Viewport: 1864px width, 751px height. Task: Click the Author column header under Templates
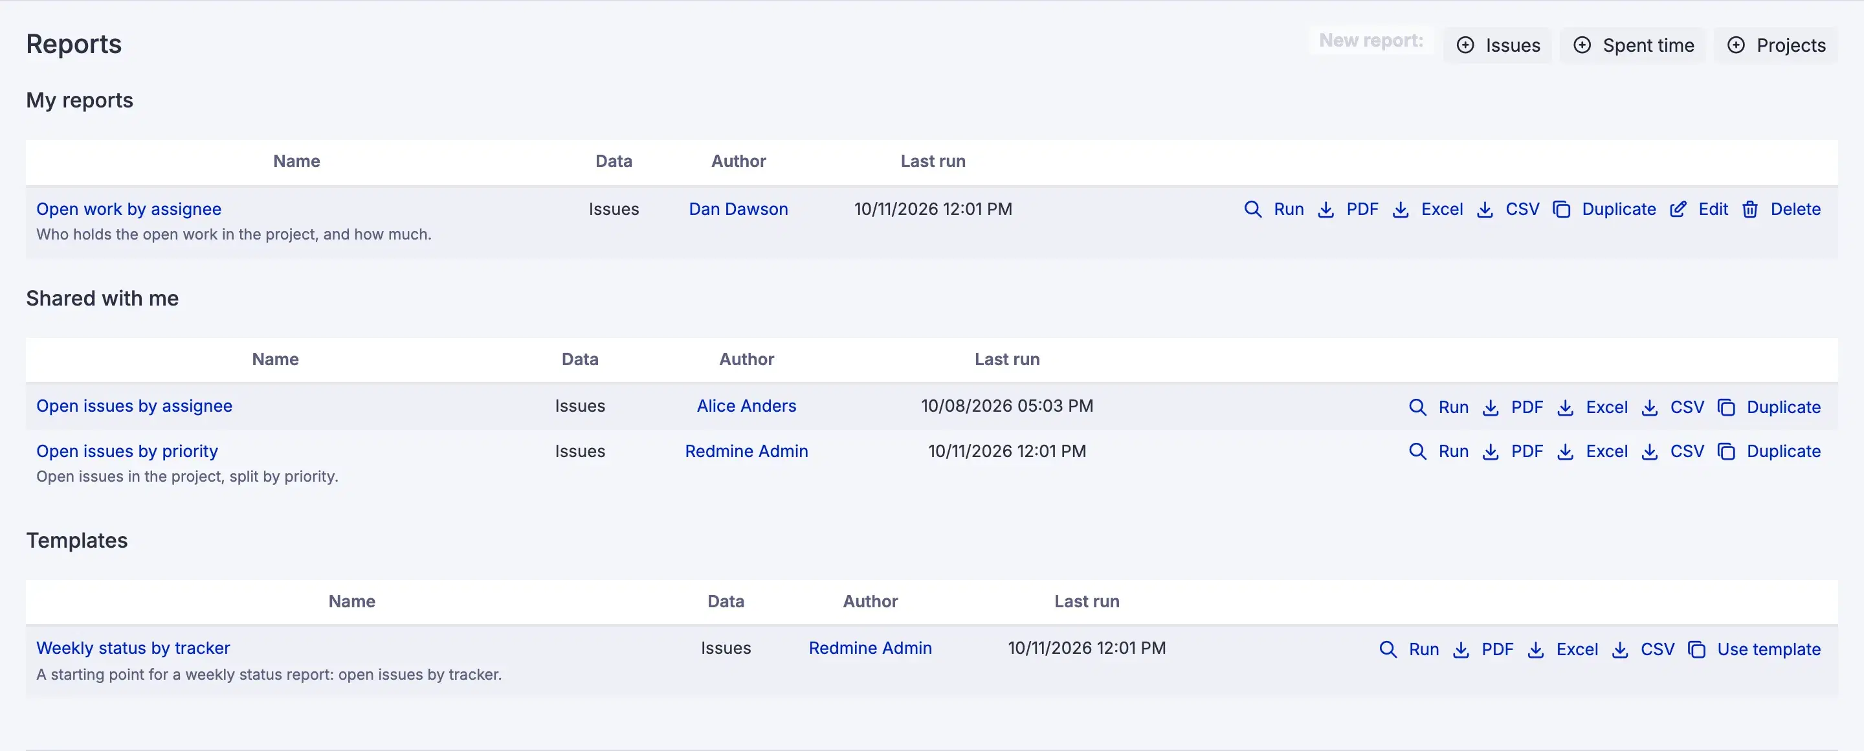tap(870, 602)
